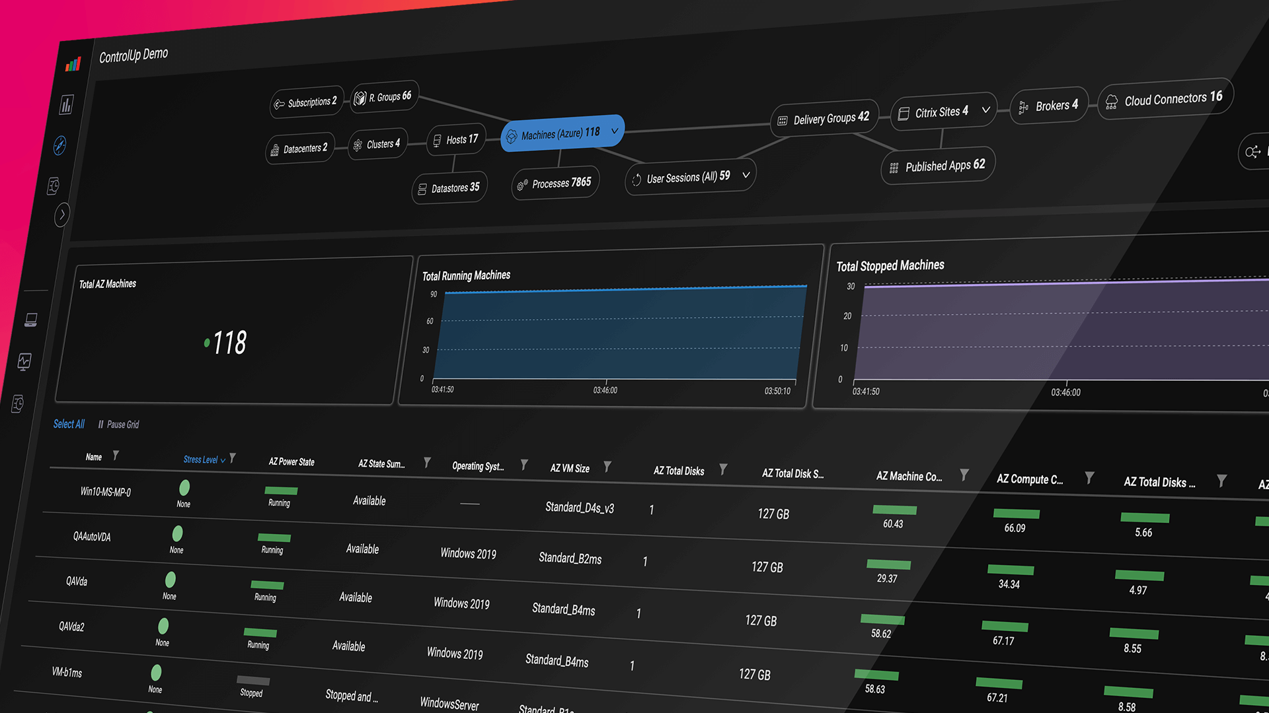Select the Clusters 4 node
The width and height of the screenshot is (1269, 713).
(x=378, y=144)
